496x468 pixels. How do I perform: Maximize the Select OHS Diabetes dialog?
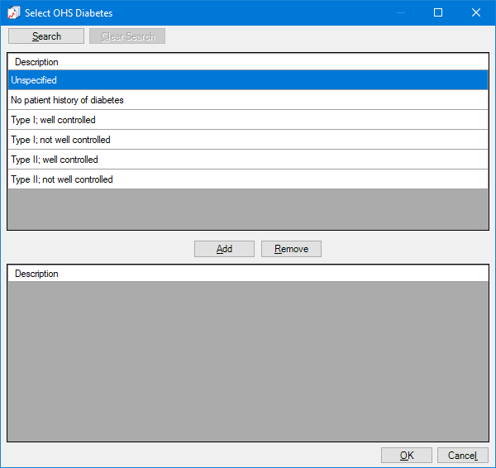click(x=438, y=12)
